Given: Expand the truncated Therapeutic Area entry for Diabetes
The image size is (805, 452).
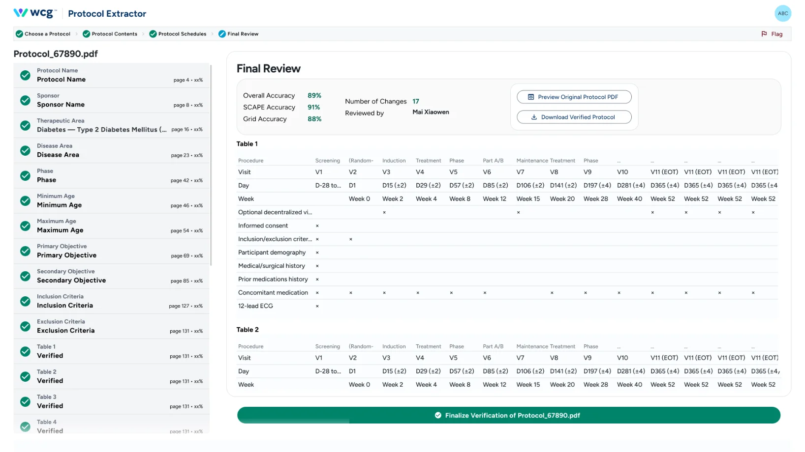Looking at the screenshot, I should [101, 129].
